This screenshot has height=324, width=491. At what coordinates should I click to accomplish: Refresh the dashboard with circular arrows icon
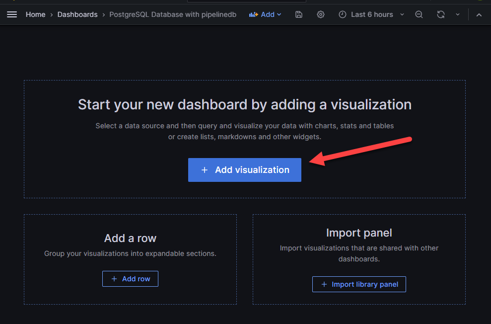(x=441, y=14)
